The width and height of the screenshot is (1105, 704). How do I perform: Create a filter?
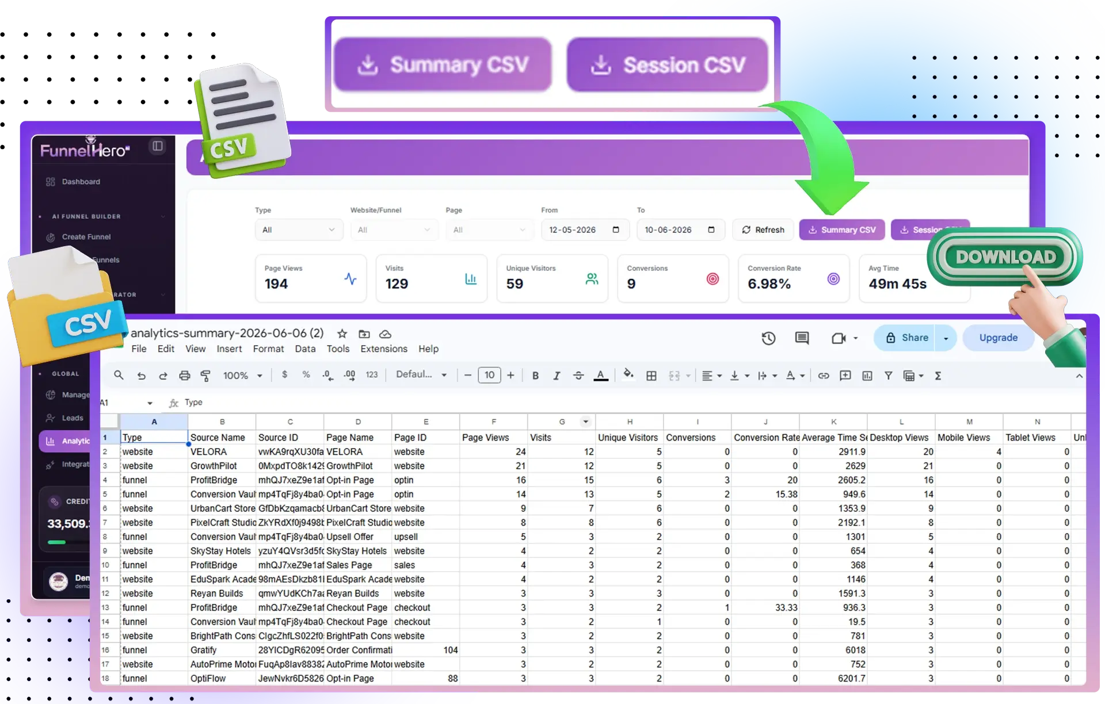[889, 376]
